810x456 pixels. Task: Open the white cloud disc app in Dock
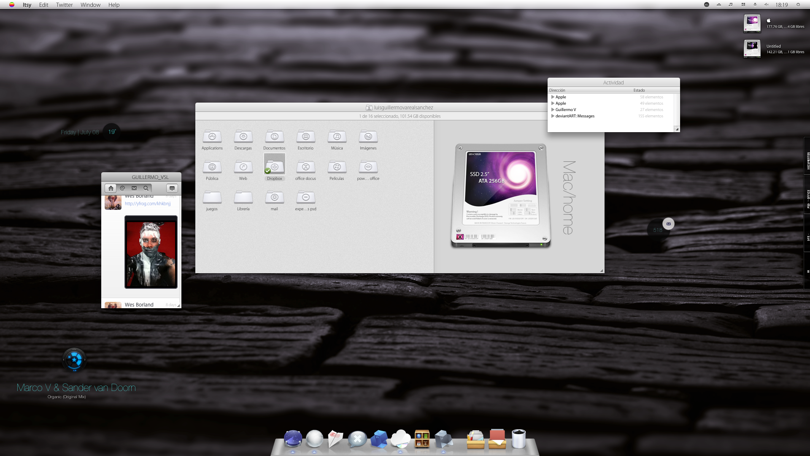pos(400,439)
